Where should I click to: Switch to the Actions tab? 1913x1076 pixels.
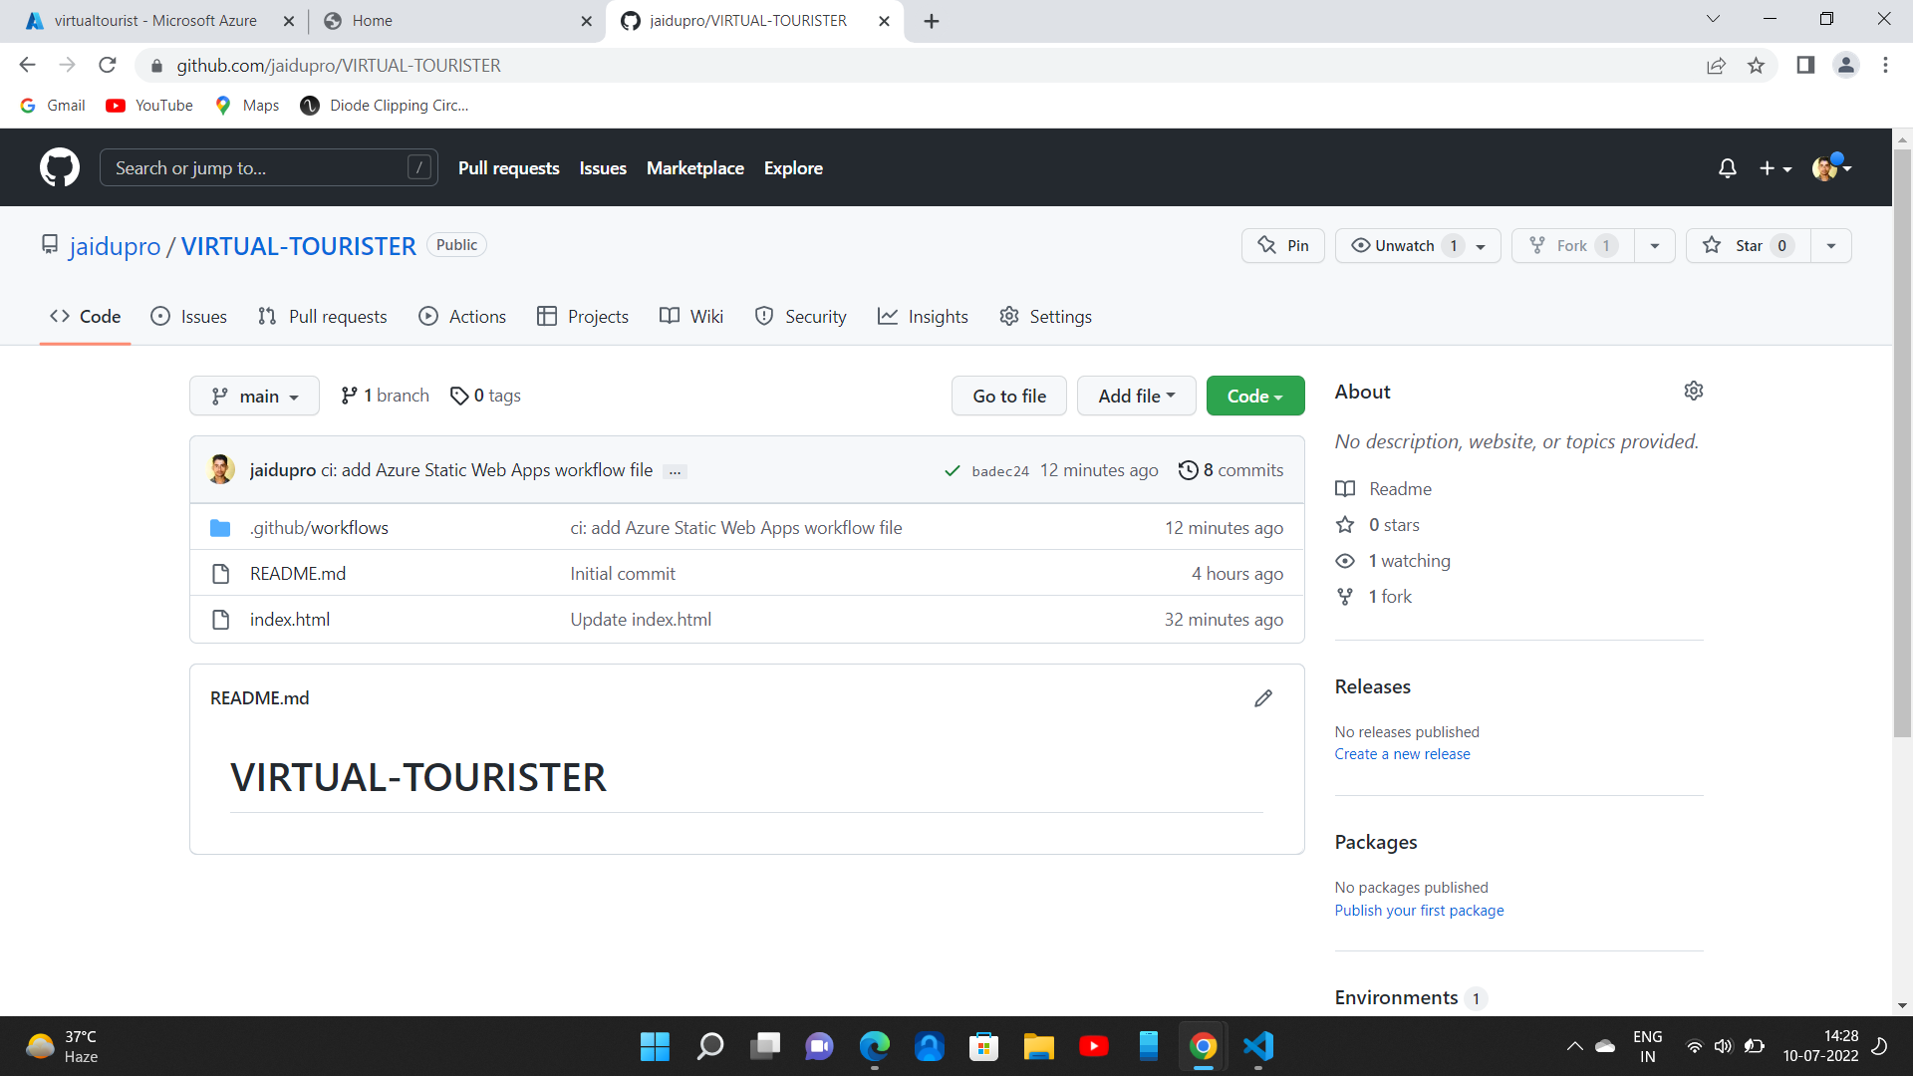[462, 316]
